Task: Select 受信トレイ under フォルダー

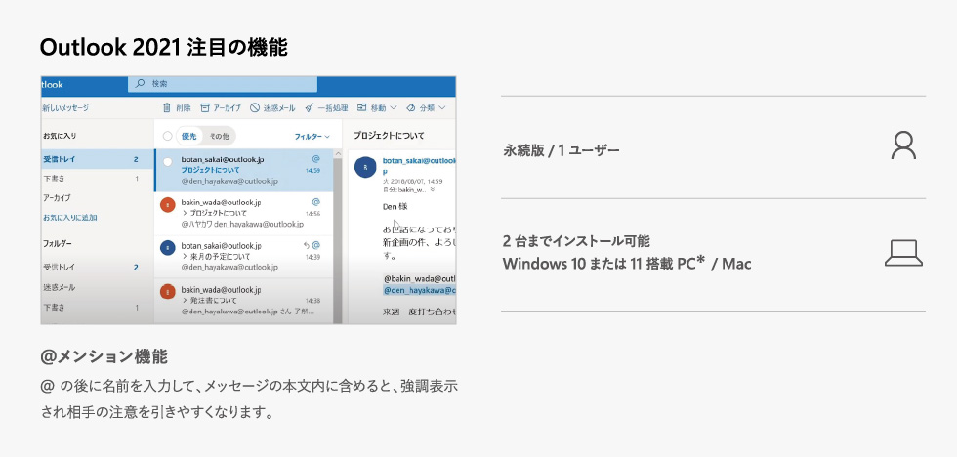Action: point(97,268)
